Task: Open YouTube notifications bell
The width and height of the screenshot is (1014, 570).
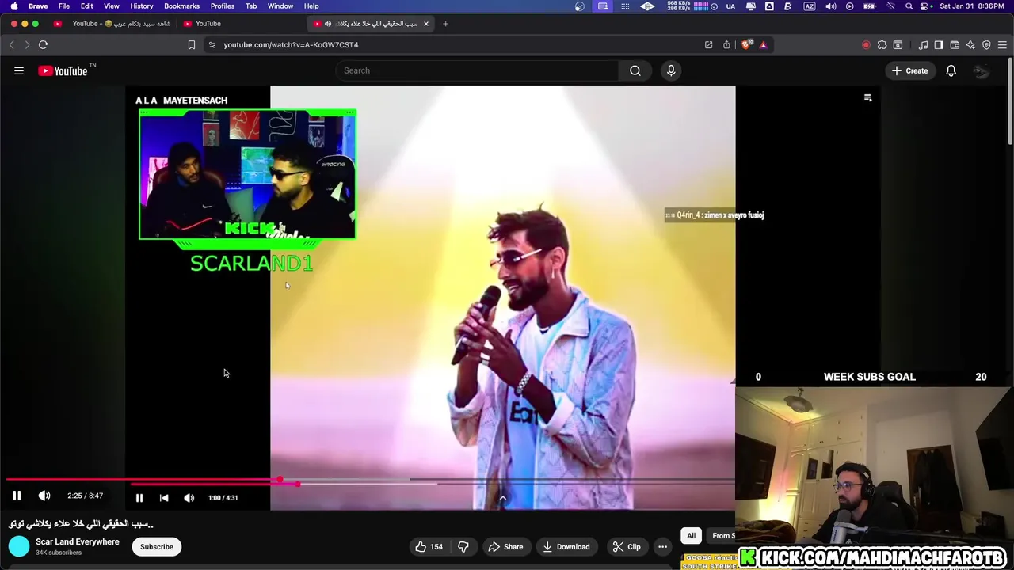Action: pyautogui.click(x=951, y=70)
